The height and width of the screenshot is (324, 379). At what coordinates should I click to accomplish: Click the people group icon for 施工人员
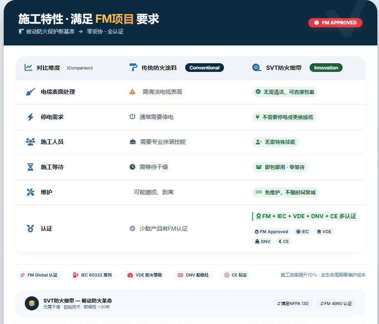click(x=31, y=142)
